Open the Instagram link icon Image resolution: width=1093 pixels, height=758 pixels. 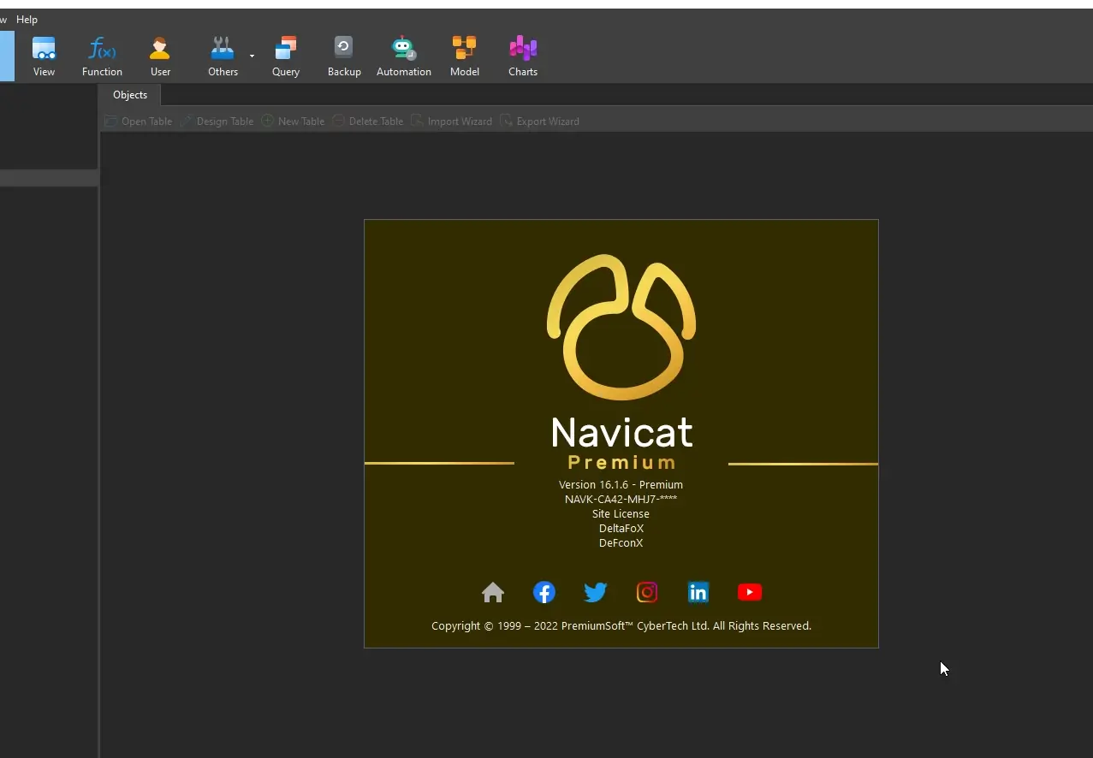(647, 592)
